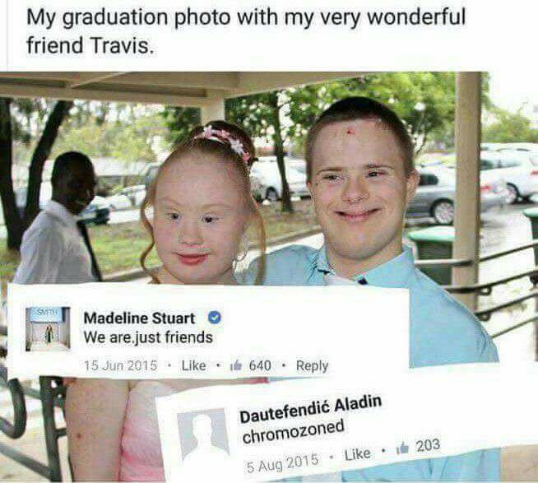
Task: View the 640 likes count
Action: pyautogui.click(x=260, y=366)
